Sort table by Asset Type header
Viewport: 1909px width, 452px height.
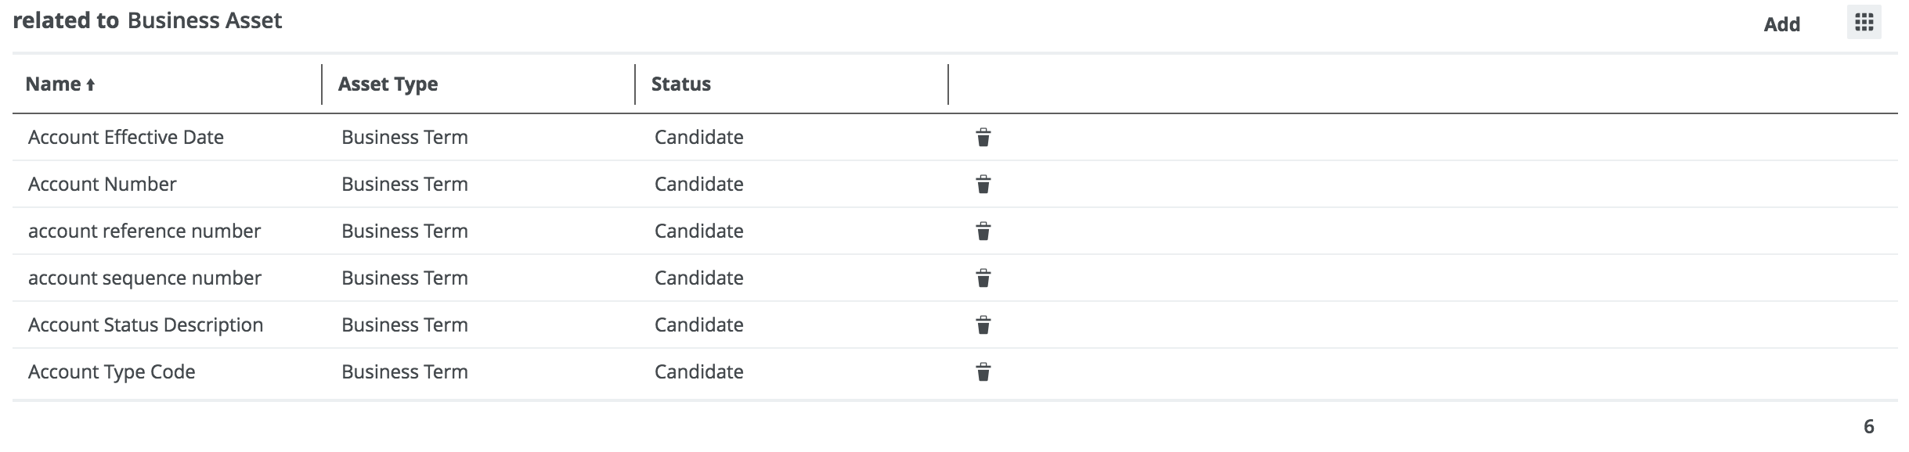click(388, 84)
